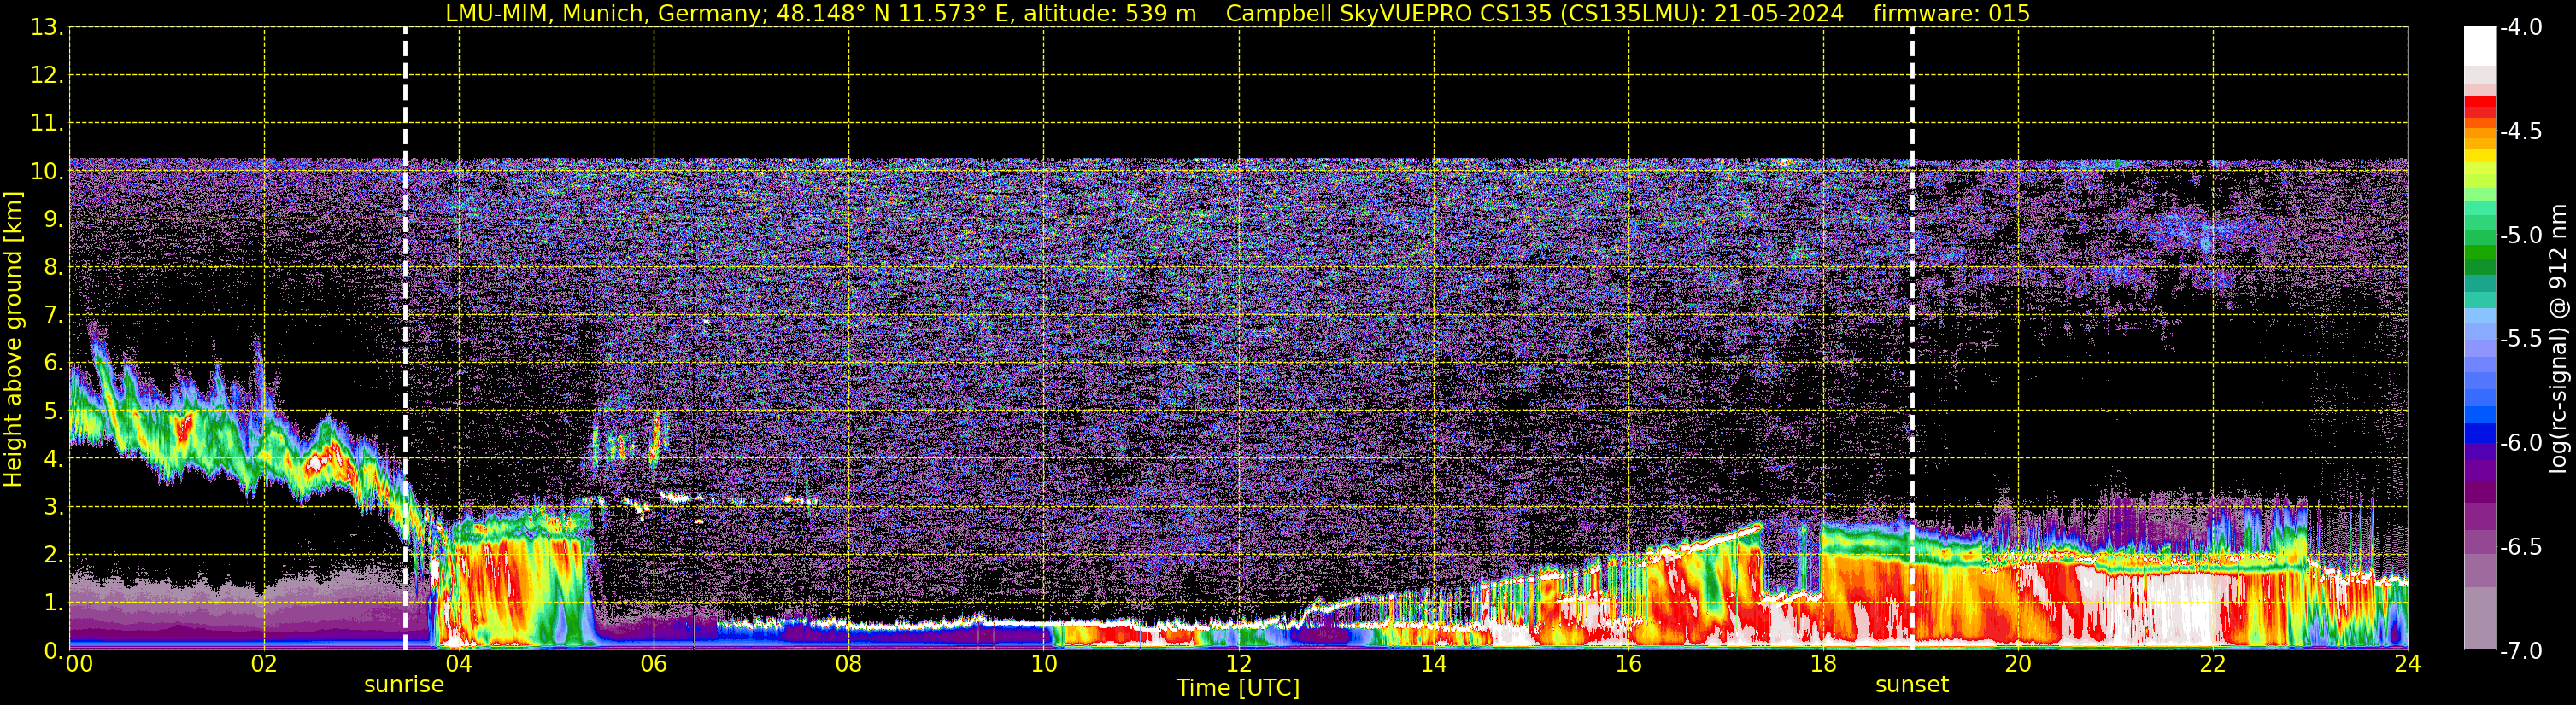Click height axis tick label '3.'
2576x705 pixels.
click(52, 506)
